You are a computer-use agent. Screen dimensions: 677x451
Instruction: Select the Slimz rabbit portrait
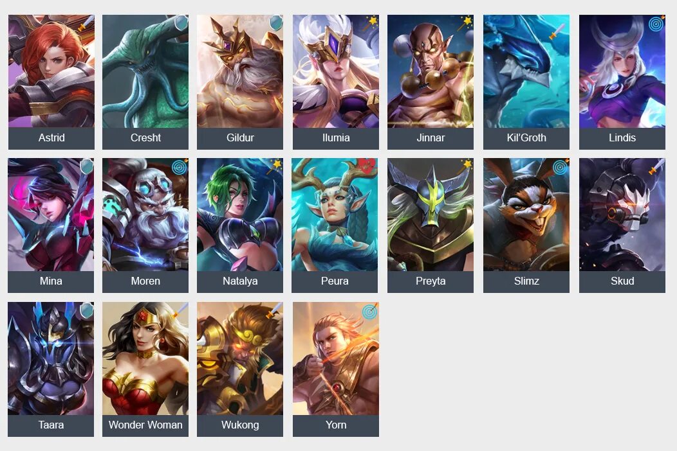click(526, 215)
